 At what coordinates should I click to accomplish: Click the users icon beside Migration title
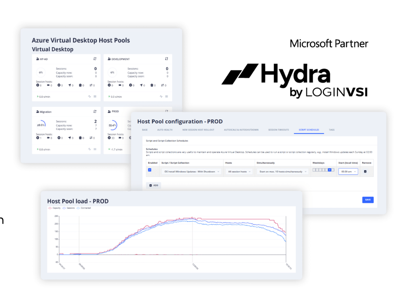(38, 111)
